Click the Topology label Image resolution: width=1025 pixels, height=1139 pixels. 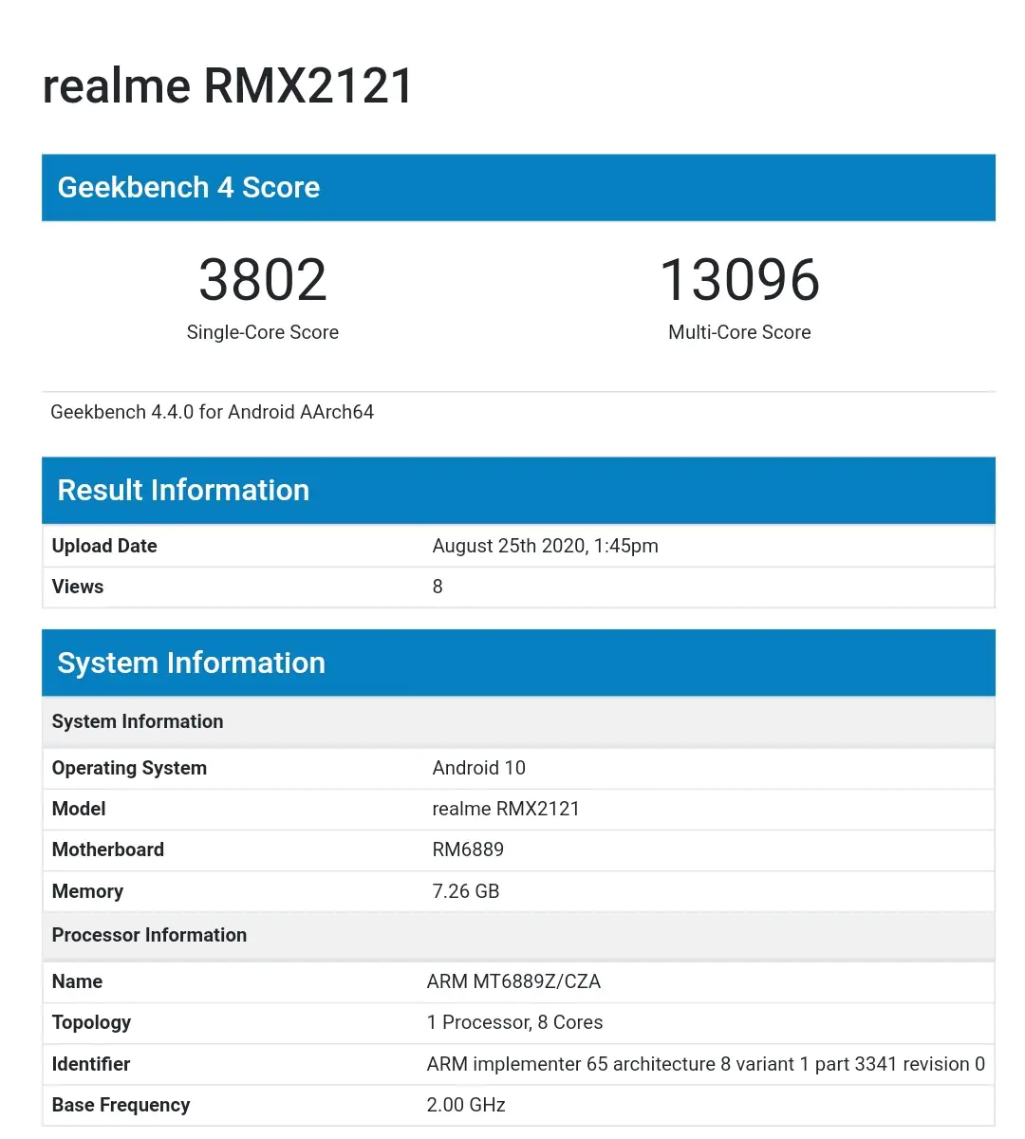(91, 1022)
